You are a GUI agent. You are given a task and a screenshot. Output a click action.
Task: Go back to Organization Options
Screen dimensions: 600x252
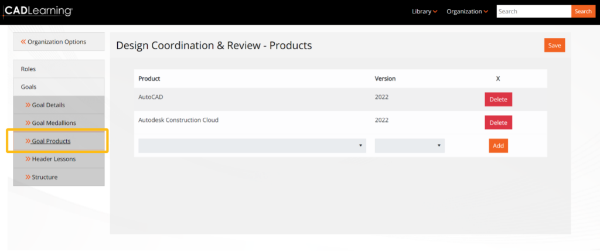[x=57, y=42]
